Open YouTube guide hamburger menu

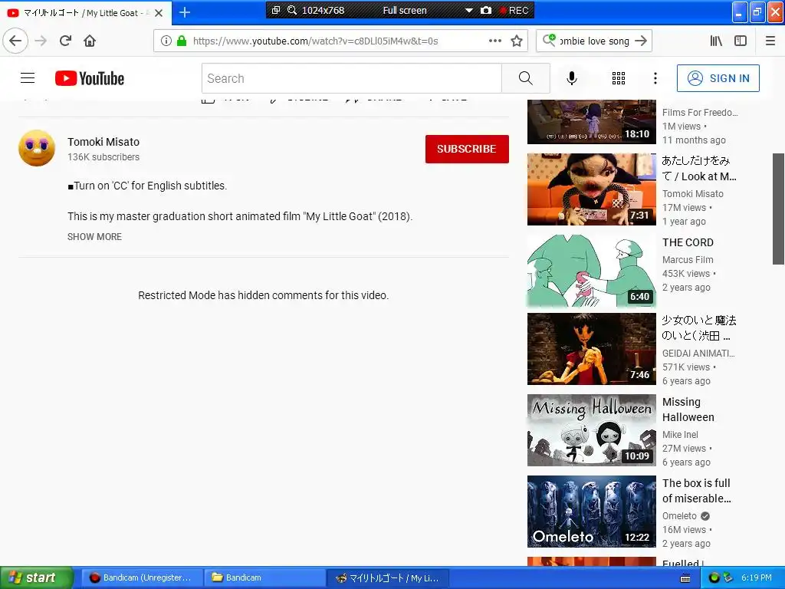tap(28, 78)
